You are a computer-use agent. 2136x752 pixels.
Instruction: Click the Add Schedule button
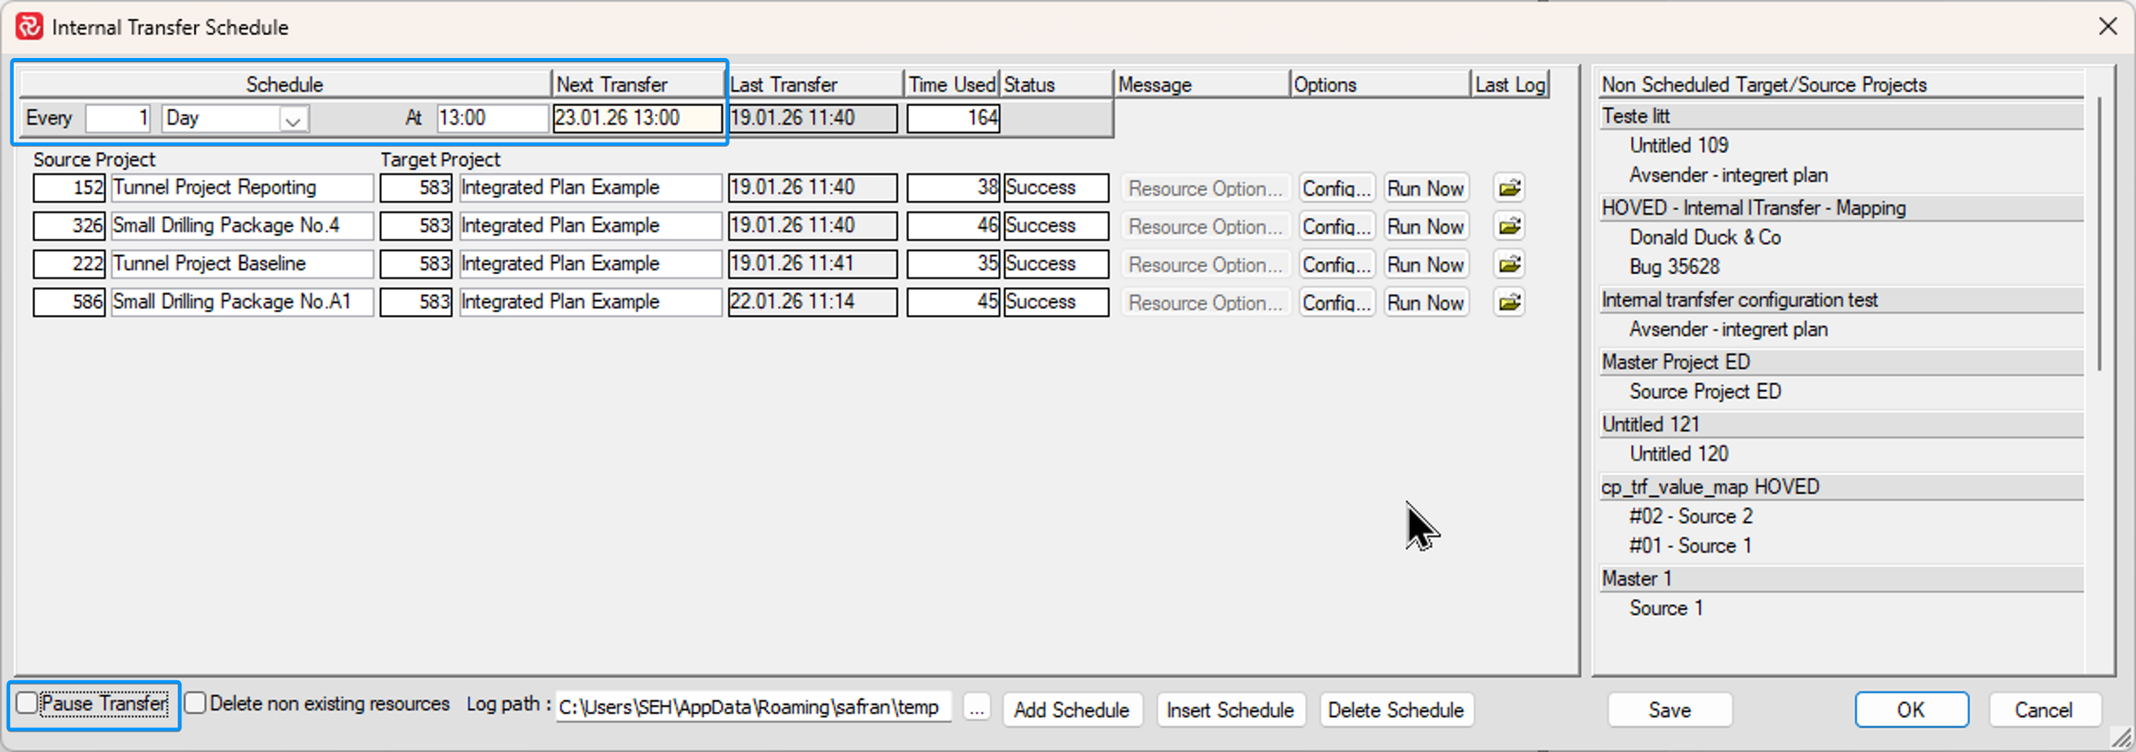coord(1071,709)
